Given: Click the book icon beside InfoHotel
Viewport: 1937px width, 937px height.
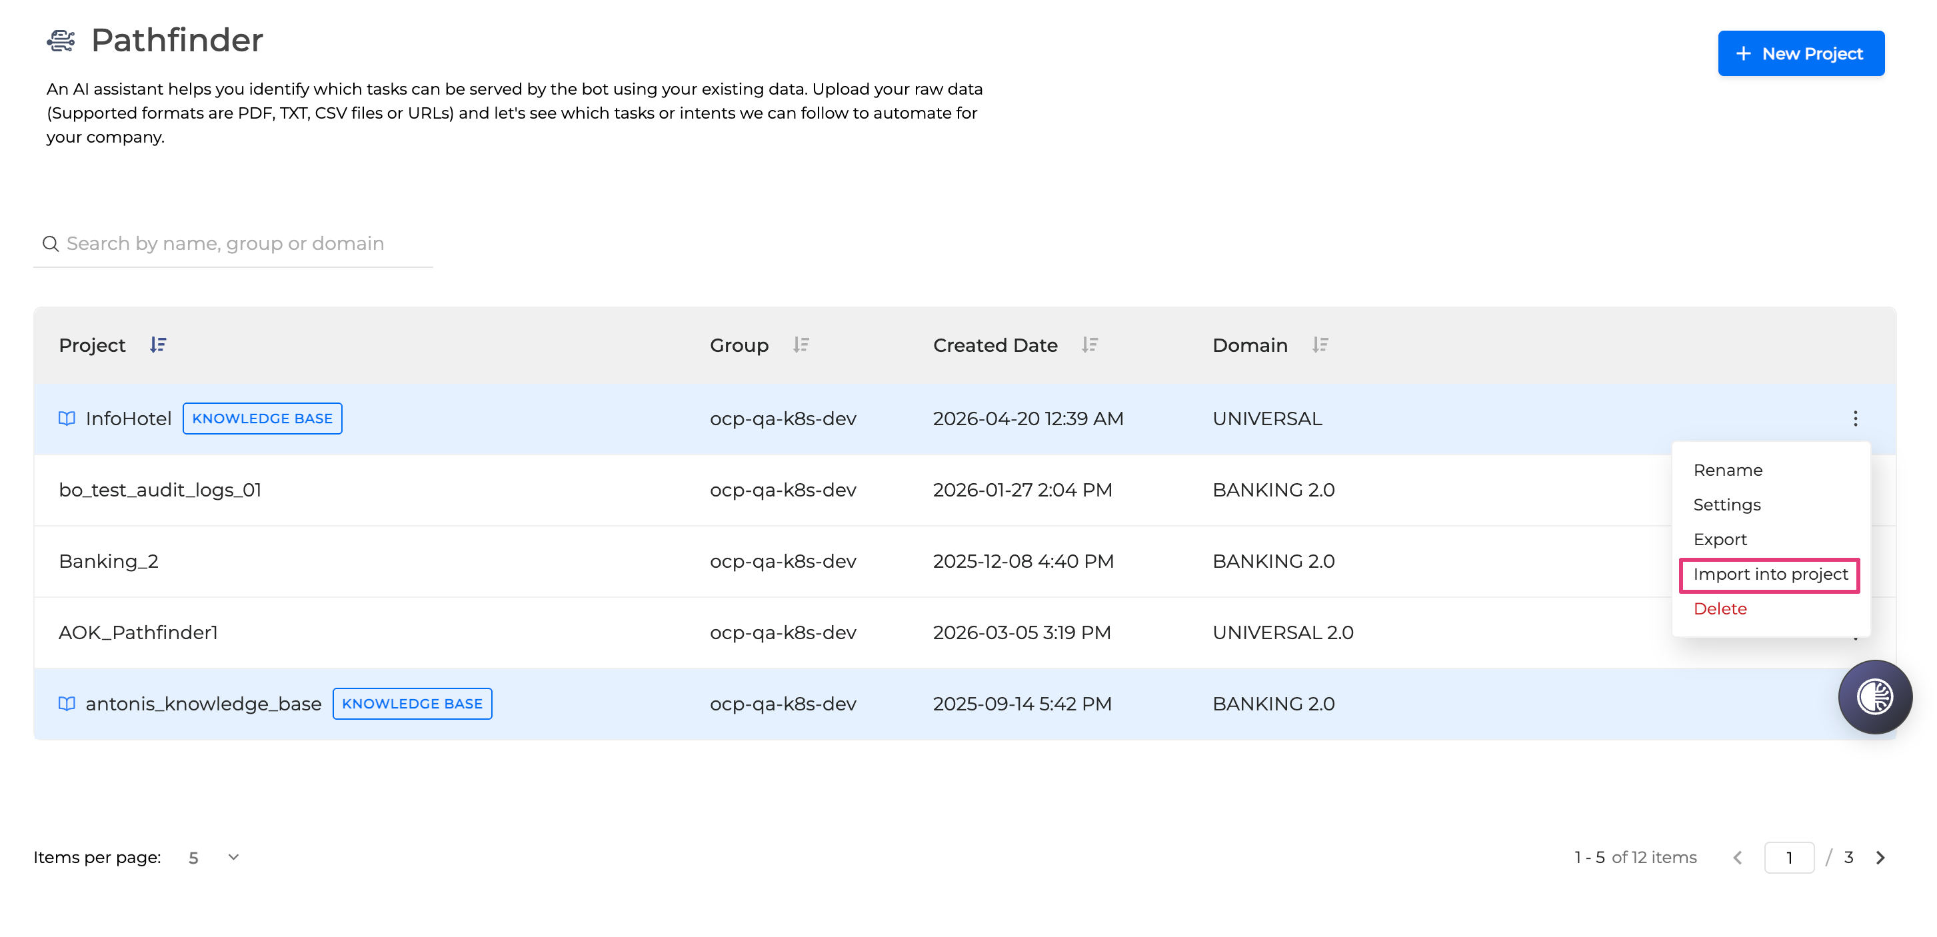Looking at the screenshot, I should pyautogui.click(x=67, y=419).
